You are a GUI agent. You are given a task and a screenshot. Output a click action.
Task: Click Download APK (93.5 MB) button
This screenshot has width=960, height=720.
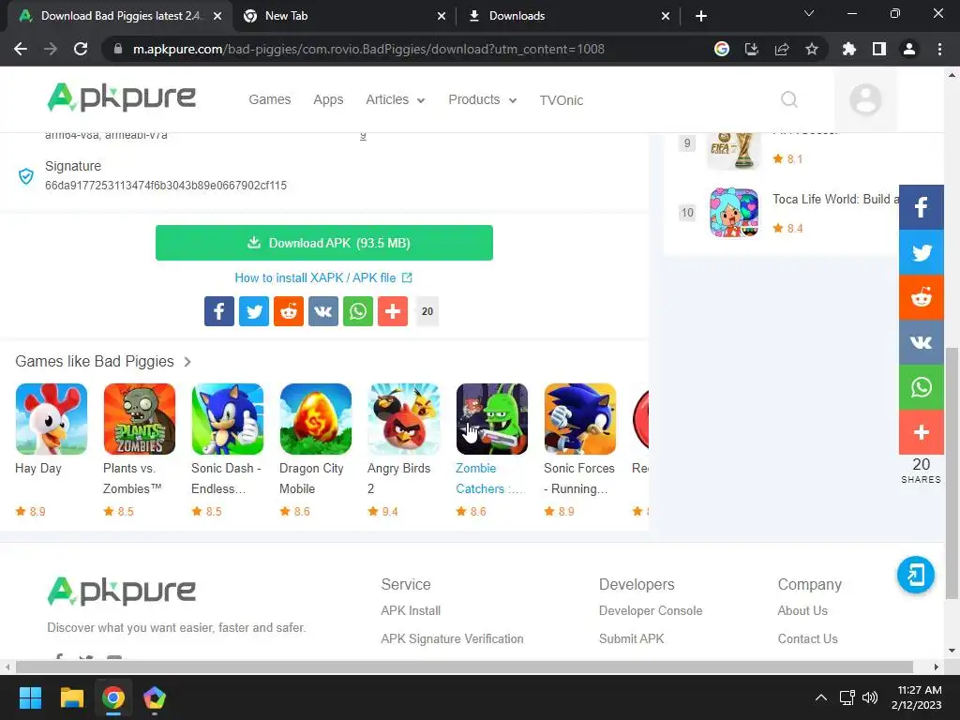click(x=323, y=243)
